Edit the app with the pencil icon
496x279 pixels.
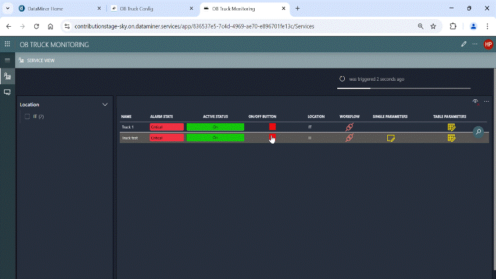(x=464, y=44)
